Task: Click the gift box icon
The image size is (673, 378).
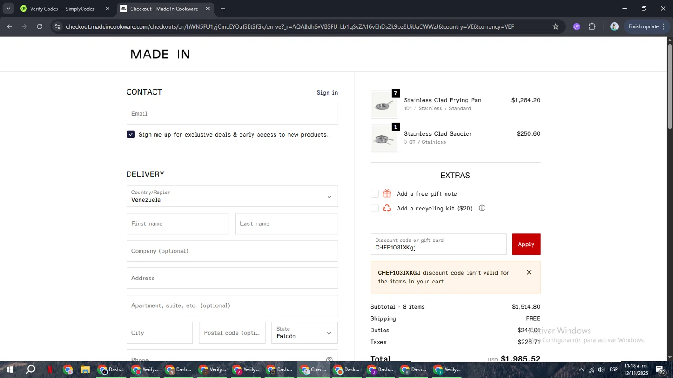Action: point(387,193)
